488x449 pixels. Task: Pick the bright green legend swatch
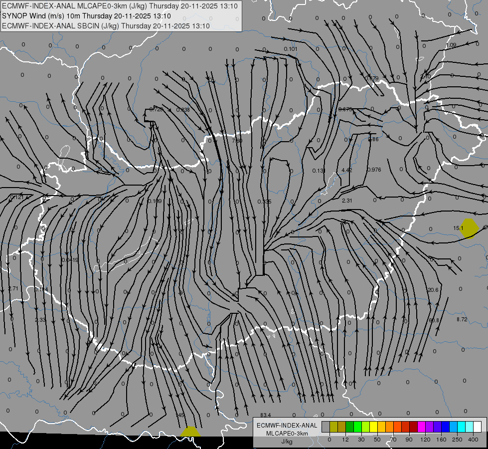(357, 427)
